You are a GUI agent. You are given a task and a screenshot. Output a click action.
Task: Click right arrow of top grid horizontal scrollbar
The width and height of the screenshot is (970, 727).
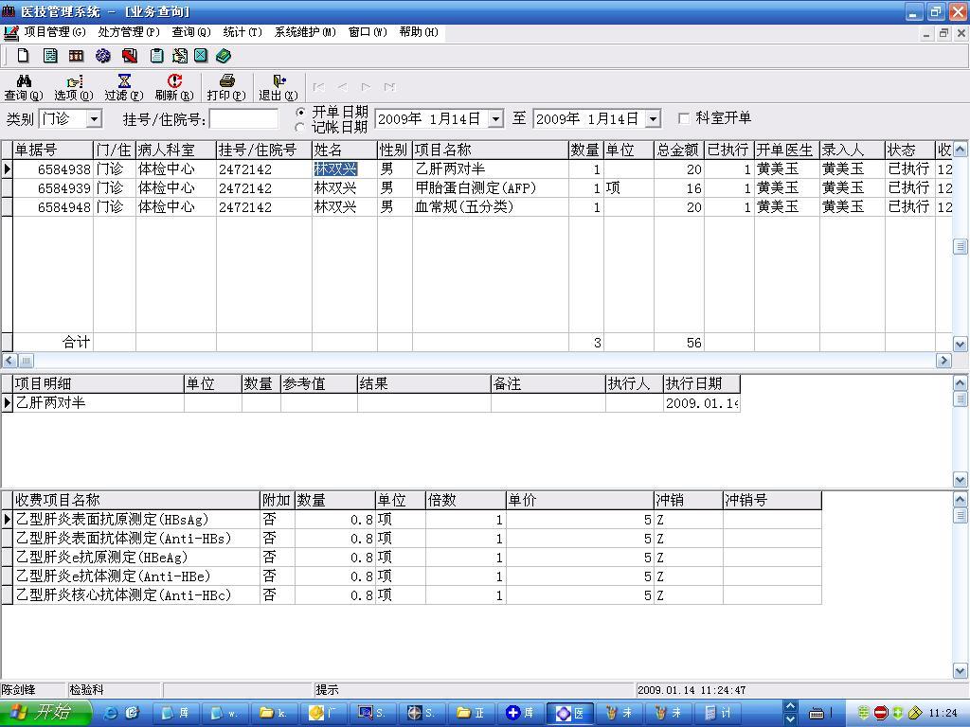[943, 361]
